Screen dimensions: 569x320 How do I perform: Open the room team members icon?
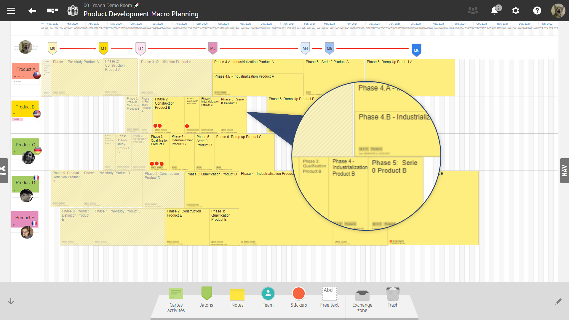tap(73, 11)
